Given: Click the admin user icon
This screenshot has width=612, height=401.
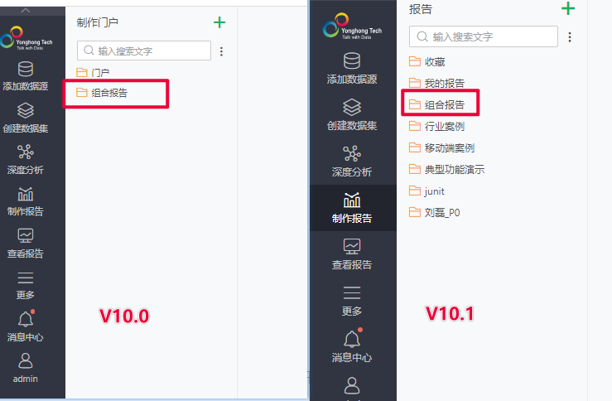Looking at the screenshot, I should tap(26, 360).
